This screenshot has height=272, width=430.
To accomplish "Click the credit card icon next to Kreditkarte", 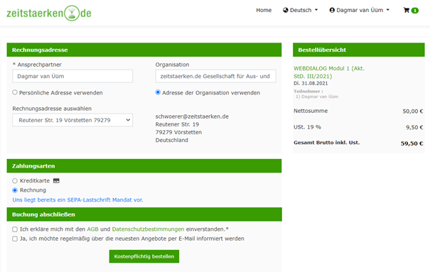I will (56, 181).
